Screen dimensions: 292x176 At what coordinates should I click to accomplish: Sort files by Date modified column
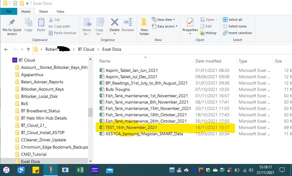pos(208,61)
